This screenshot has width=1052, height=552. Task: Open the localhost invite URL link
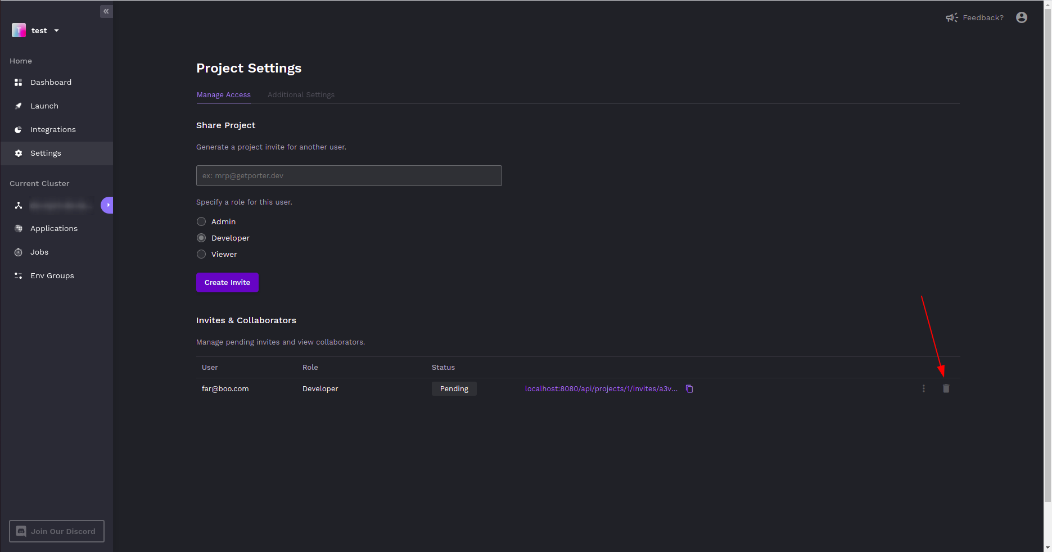[601, 389]
